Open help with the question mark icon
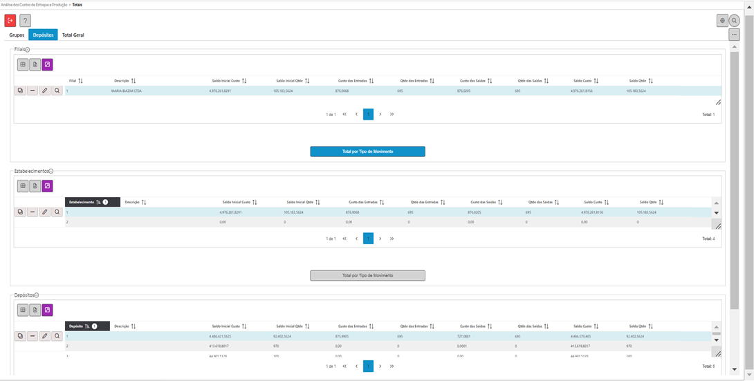This screenshot has height=381, width=754. click(x=25, y=21)
